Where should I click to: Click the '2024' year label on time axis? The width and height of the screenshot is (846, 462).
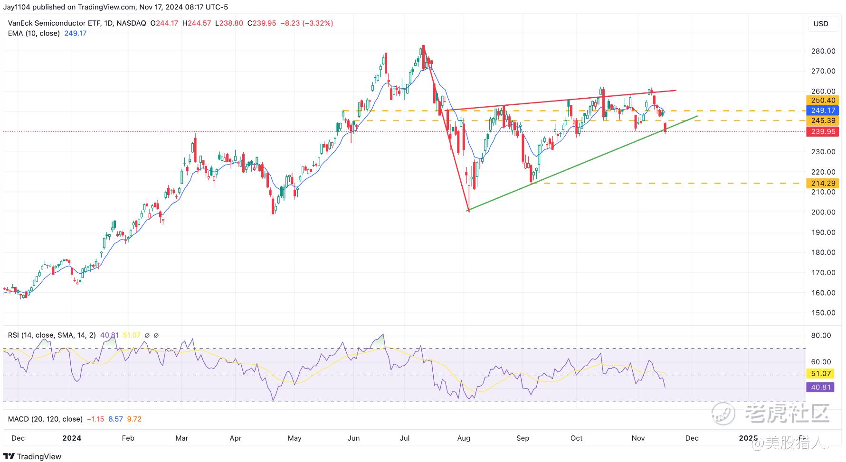72,438
